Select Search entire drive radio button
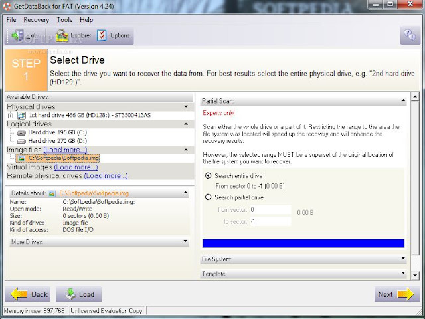 [x=208, y=175]
